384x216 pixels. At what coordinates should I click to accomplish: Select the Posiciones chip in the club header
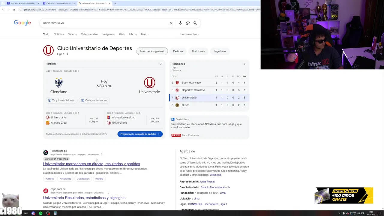click(198, 51)
